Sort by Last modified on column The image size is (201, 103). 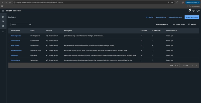coord(172,31)
